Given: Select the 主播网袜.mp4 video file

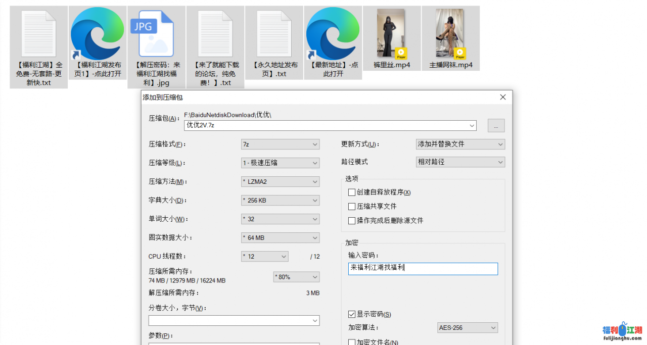Looking at the screenshot, I should [x=450, y=33].
